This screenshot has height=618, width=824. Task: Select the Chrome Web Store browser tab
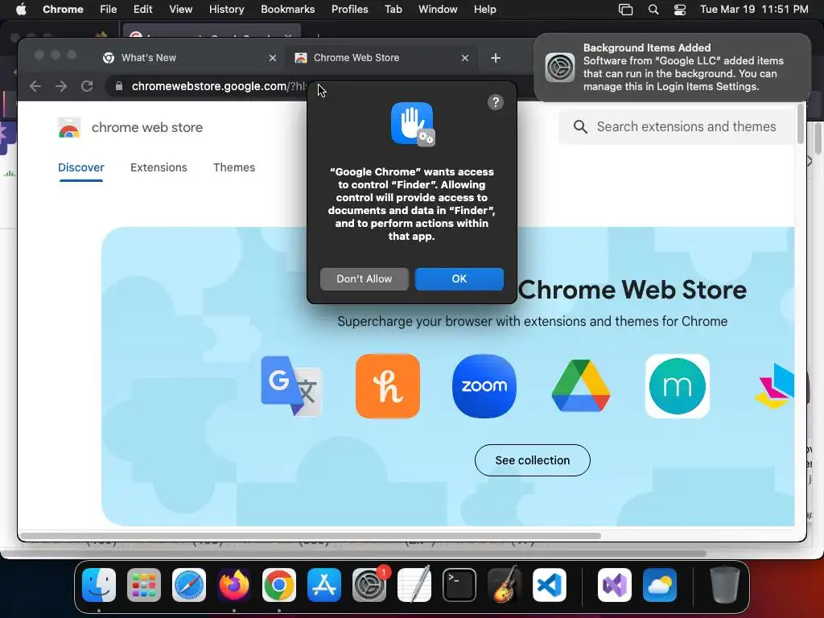point(382,58)
